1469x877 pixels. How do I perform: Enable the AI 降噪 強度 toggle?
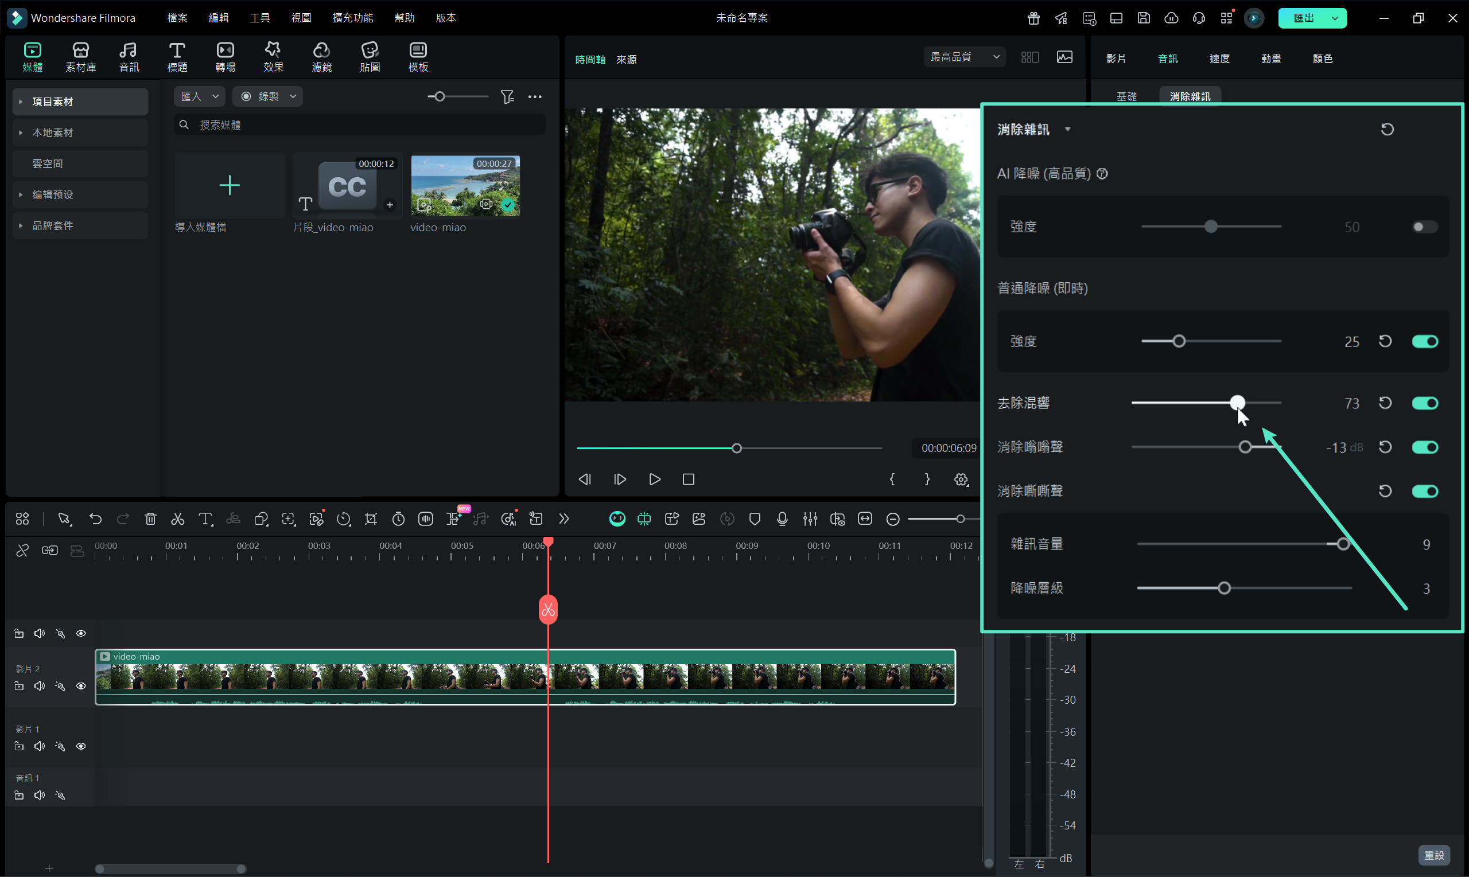(1425, 227)
